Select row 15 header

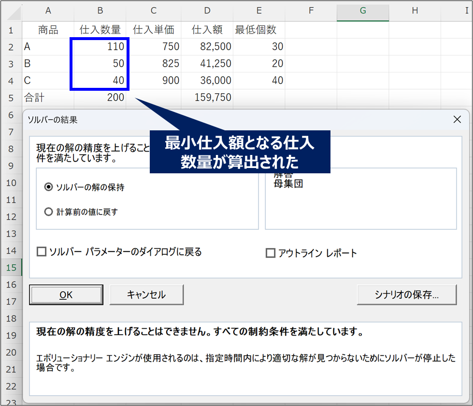(11, 267)
